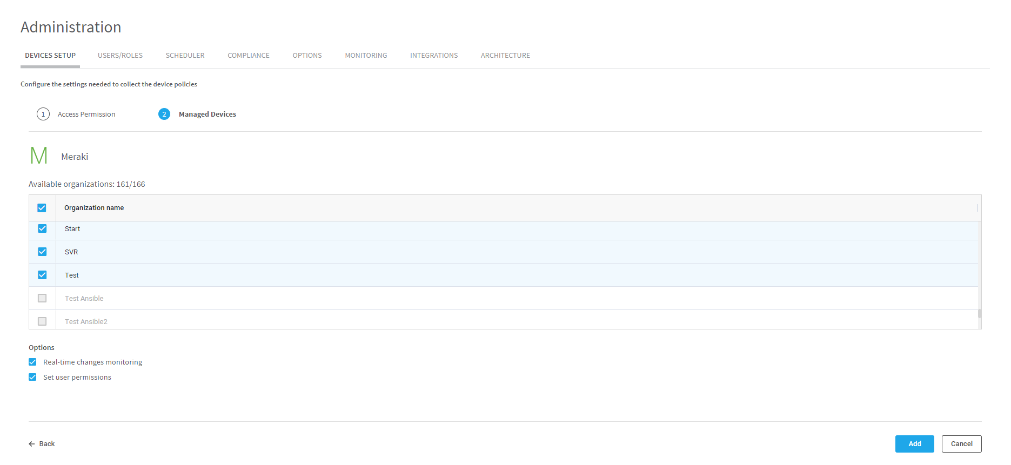Uncheck the Start organization checkbox
The width and height of the screenshot is (1011, 465).
click(x=42, y=228)
